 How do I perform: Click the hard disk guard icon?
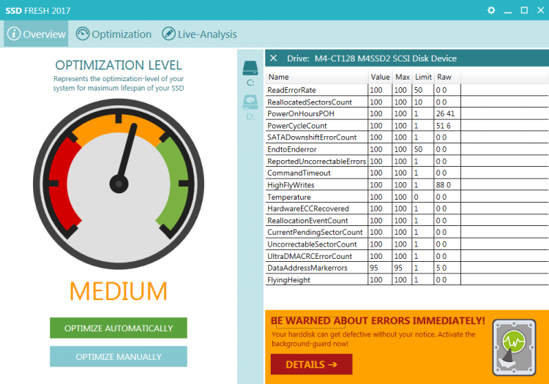click(514, 347)
